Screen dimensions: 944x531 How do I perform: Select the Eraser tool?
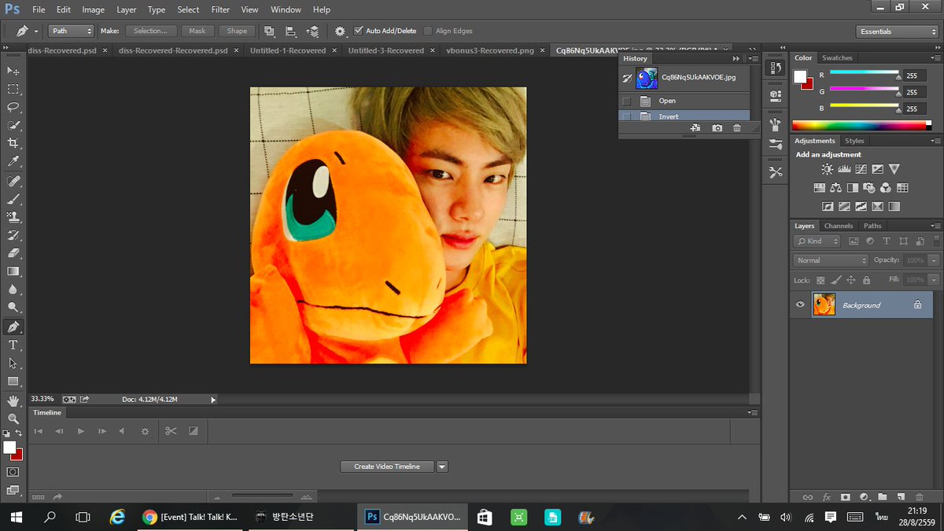click(x=13, y=253)
